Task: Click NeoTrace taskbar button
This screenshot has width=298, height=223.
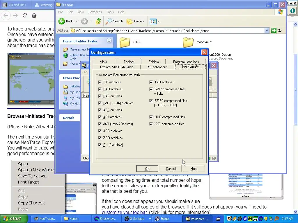Action: click(45, 219)
